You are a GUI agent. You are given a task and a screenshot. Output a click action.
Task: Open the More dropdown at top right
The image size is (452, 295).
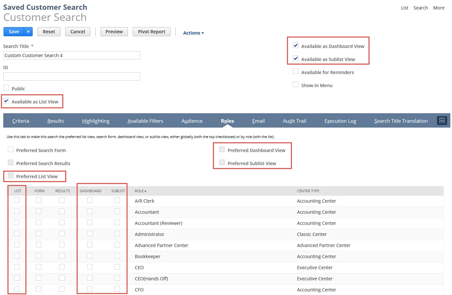coord(439,8)
